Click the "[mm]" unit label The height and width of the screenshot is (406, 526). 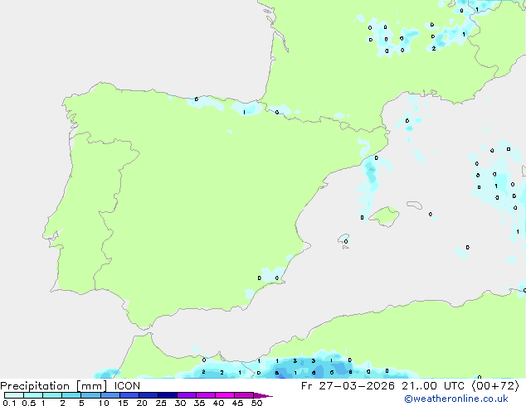click(x=91, y=386)
